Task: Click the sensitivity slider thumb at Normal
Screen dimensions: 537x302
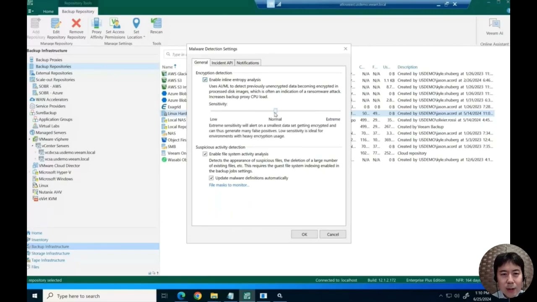Action: point(275,111)
